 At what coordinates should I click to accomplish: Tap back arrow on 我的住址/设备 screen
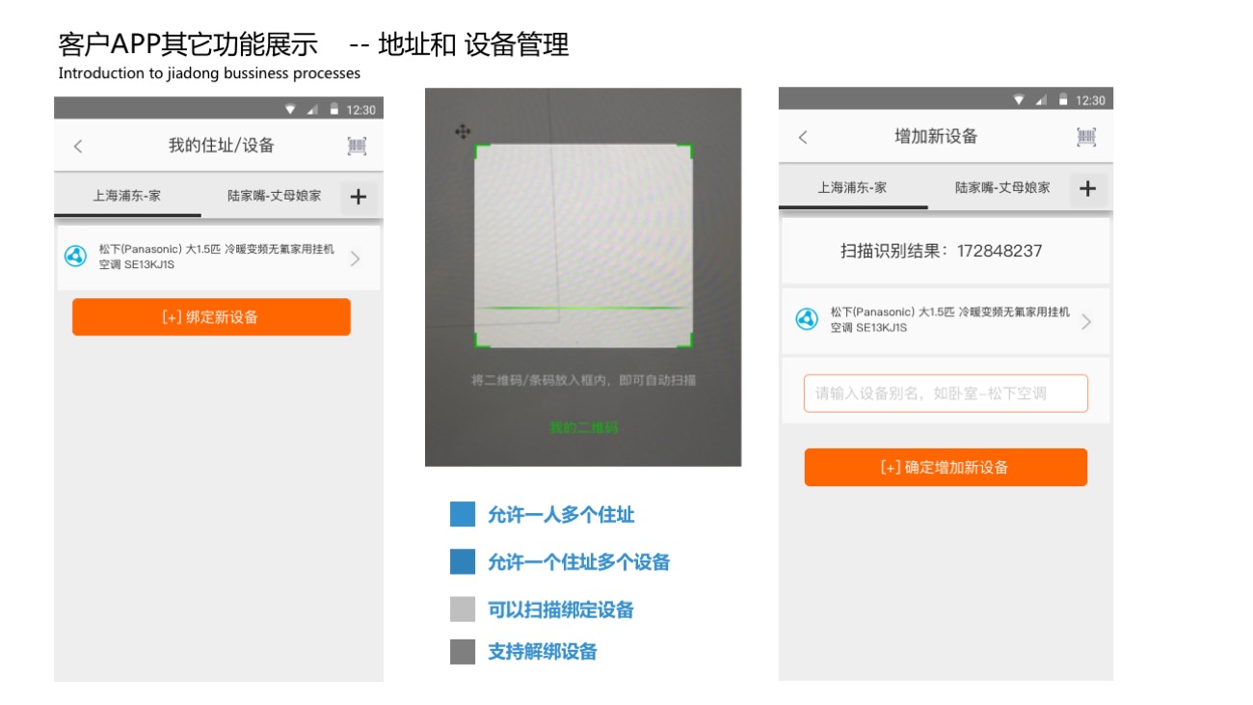pos(78,146)
